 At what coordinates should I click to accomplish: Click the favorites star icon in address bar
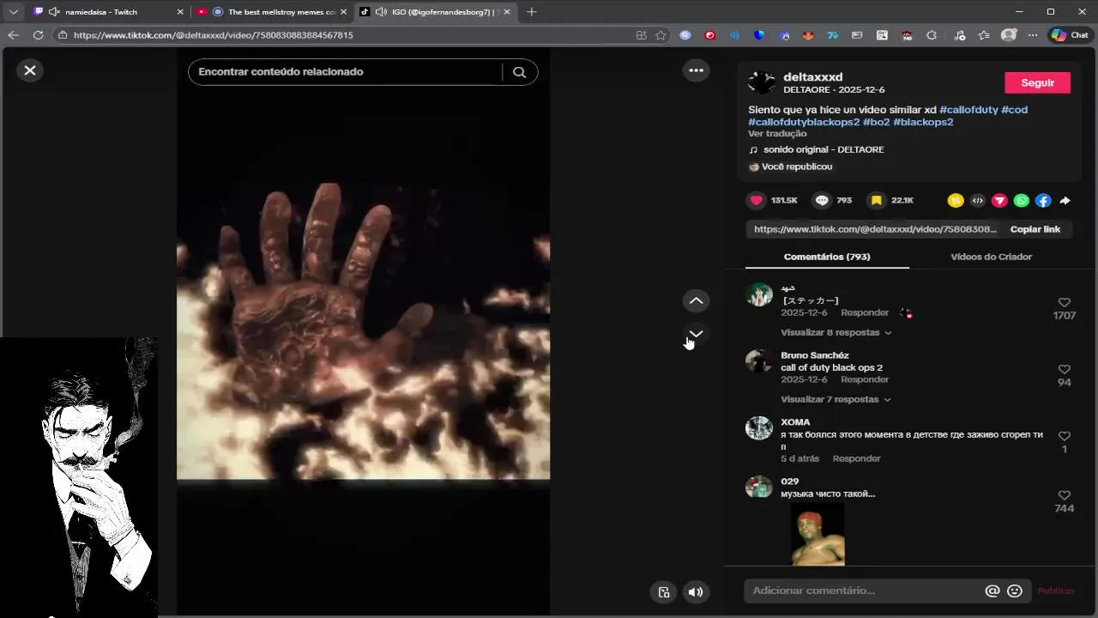[x=661, y=35]
